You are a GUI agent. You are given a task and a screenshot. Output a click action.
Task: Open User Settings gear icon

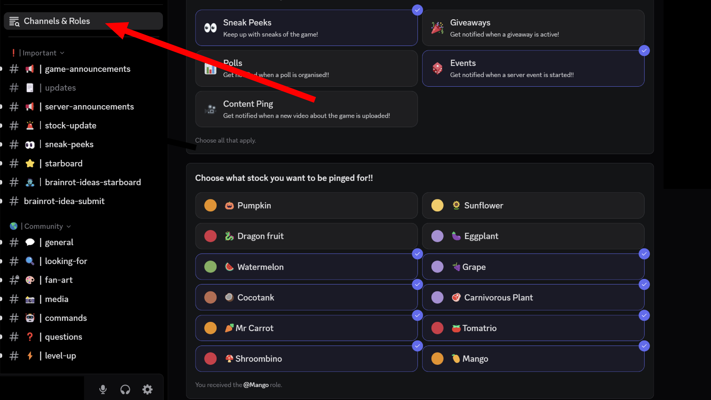point(147,389)
